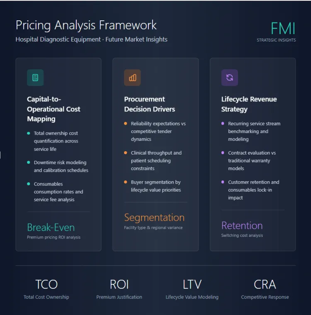The image size is (311, 315).
Task: Click the orange bar chart icon
Action: tap(132, 78)
